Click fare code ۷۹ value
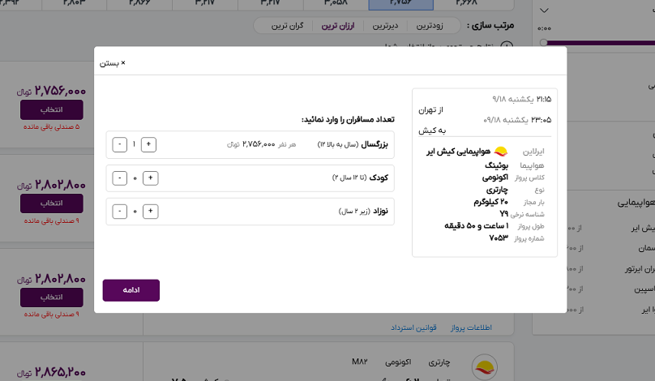The image size is (655, 381). 503,214
